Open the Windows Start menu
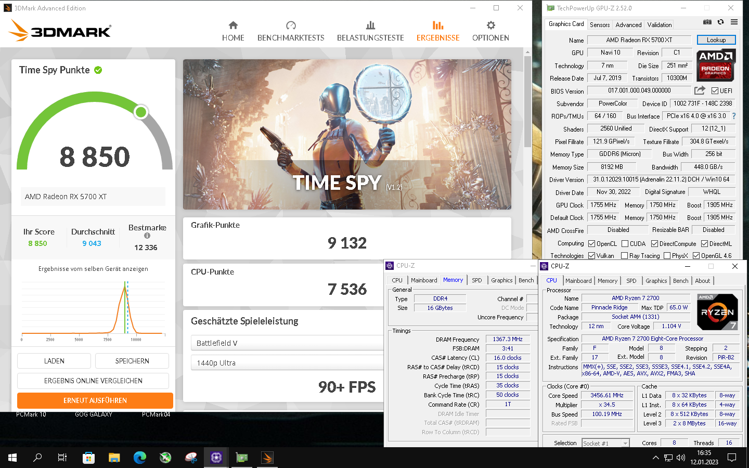749x468 pixels. [12, 458]
